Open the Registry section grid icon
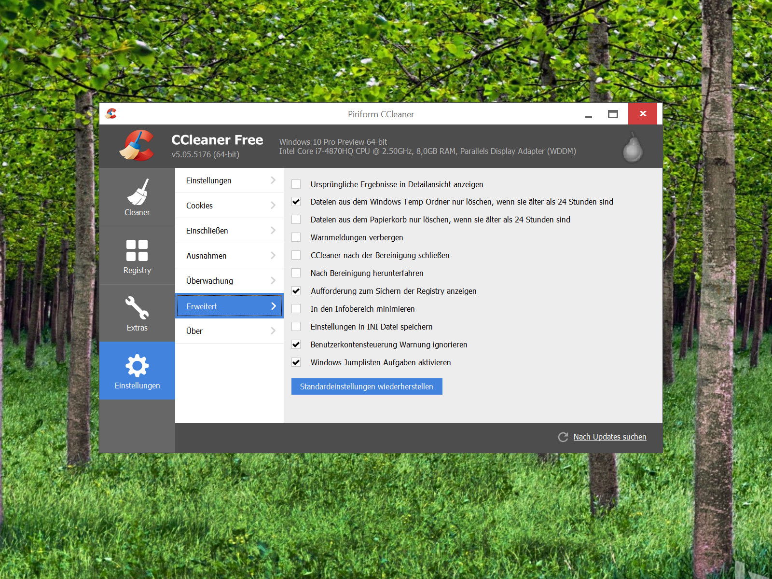Viewport: 772px width, 579px height. pos(137,250)
